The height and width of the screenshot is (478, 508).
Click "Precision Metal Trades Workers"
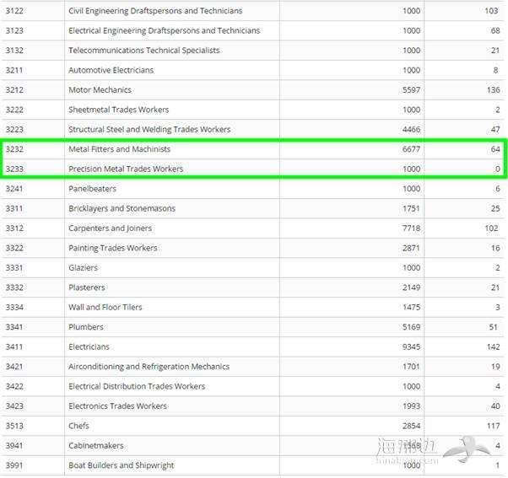[x=126, y=169]
